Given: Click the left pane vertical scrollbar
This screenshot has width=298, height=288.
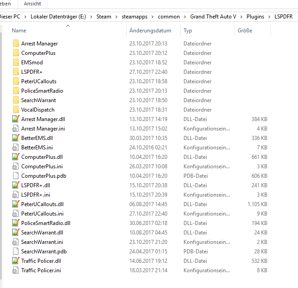Looking at the screenshot, I should click(1, 156).
